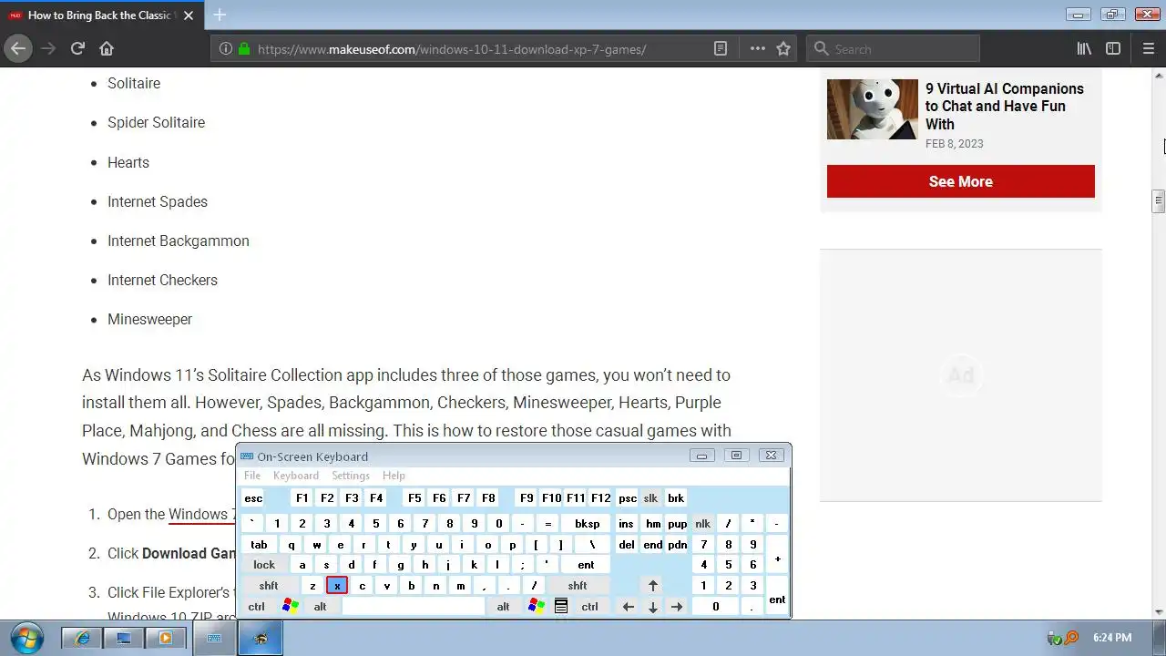Toggle the nlk (num lock) key
This screenshot has height=656, width=1166.
702,524
